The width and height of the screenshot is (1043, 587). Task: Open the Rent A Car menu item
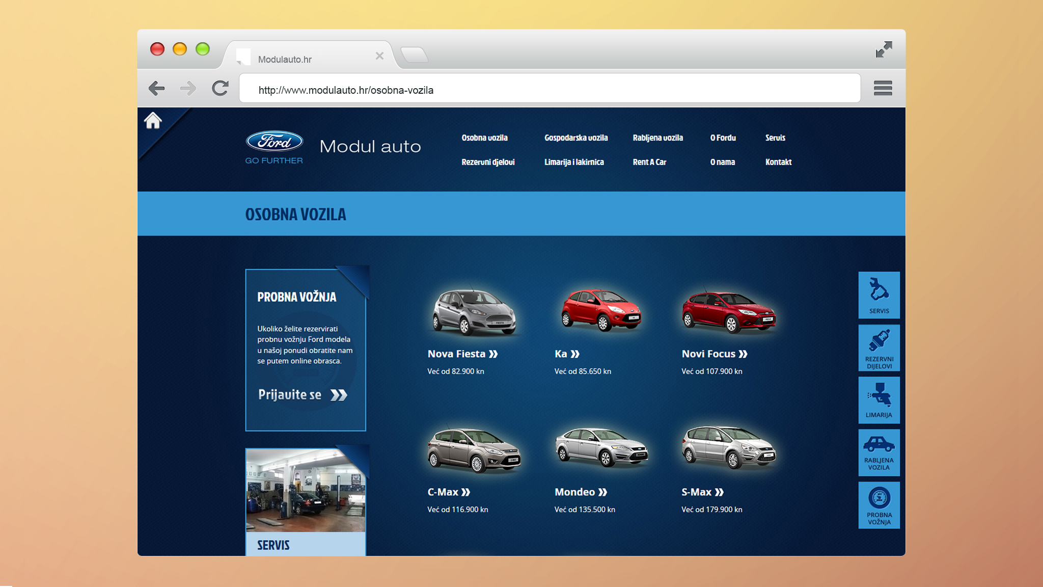649,162
